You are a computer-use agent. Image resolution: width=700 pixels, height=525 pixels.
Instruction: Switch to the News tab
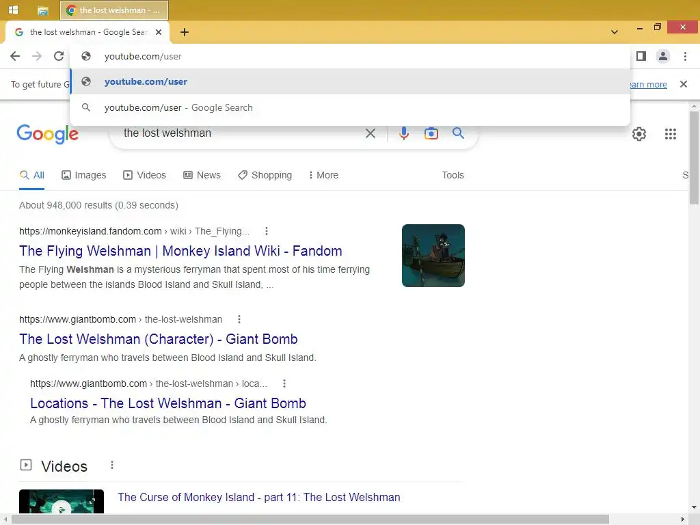tap(202, 175)
